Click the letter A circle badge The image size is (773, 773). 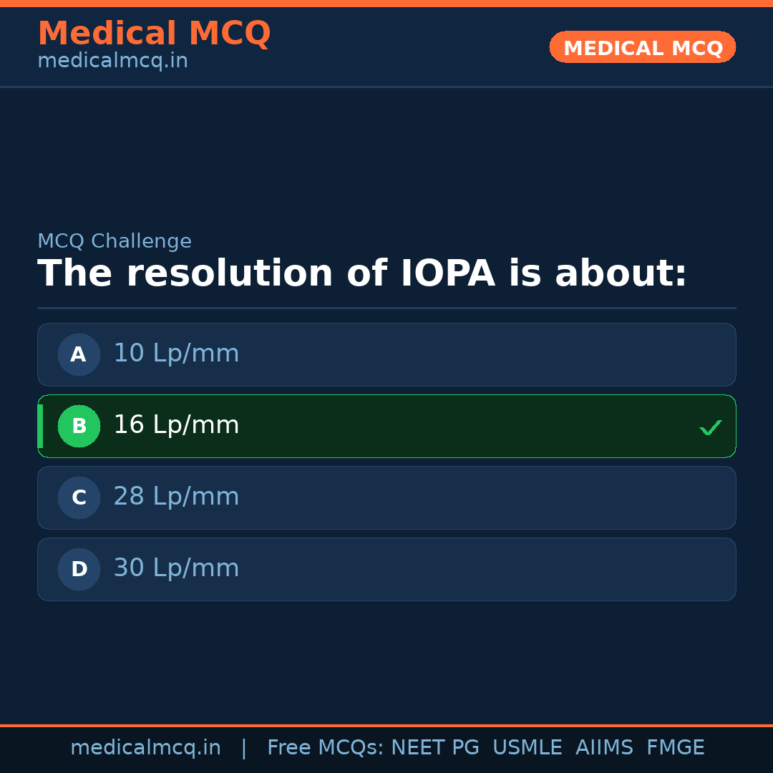point(79,354)
